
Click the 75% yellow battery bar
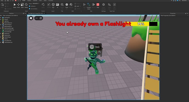click(137, 24)
